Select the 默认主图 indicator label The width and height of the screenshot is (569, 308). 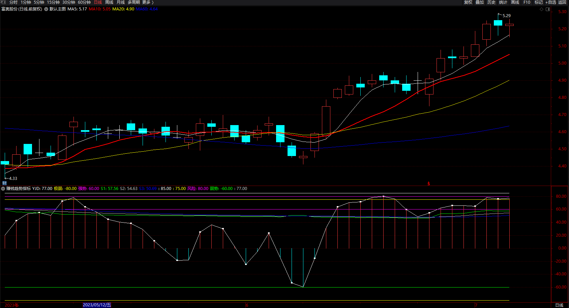click(58, 9)
